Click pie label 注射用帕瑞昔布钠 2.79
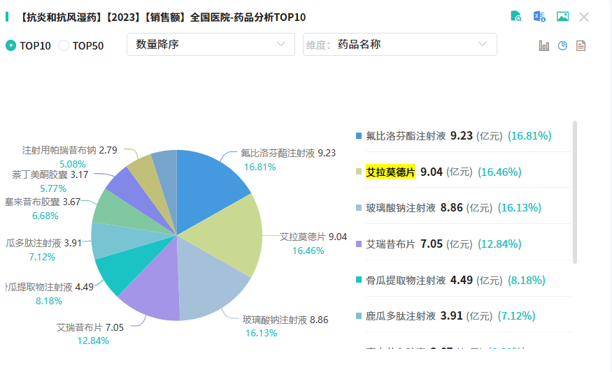The height and width of the screenshot is (372, 612). [69, 150]
